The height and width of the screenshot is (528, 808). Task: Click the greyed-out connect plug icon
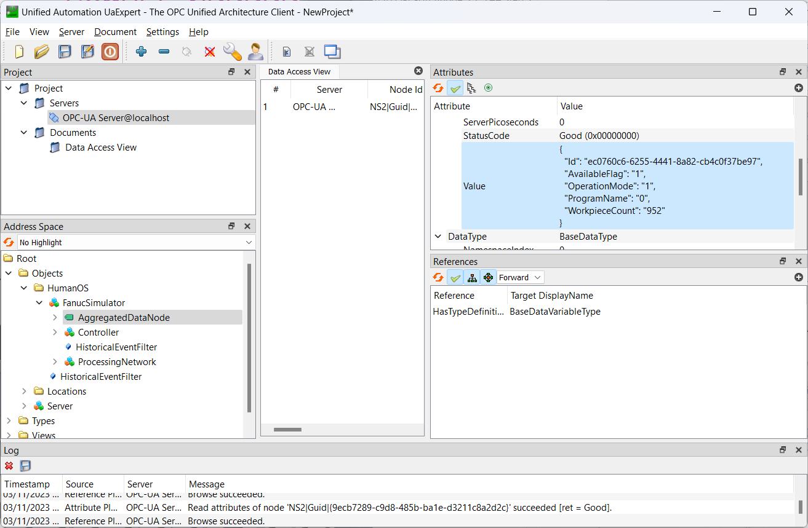186,52
